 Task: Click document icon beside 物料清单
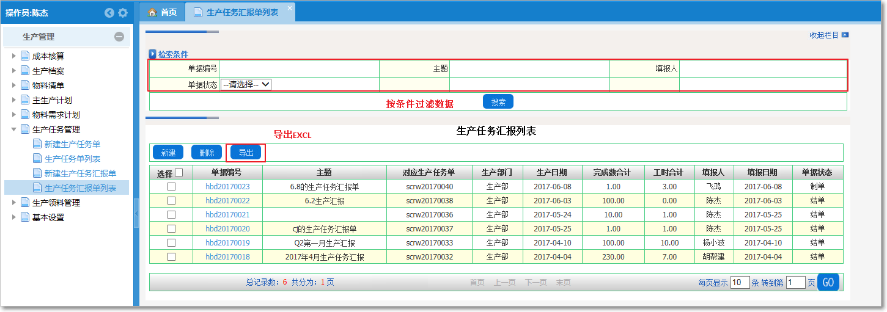coord(25,85)
